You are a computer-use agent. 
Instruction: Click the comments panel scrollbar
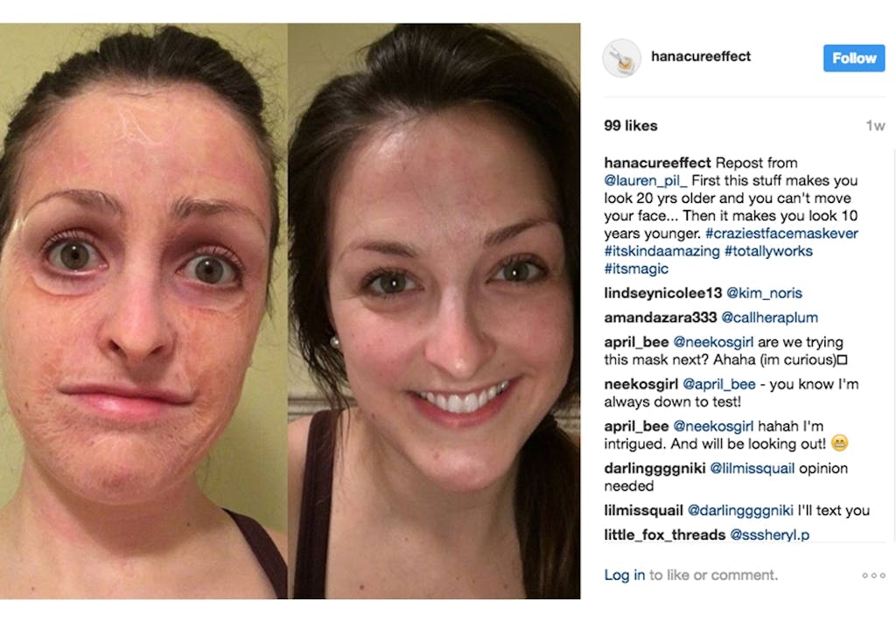tap(893, 343)
